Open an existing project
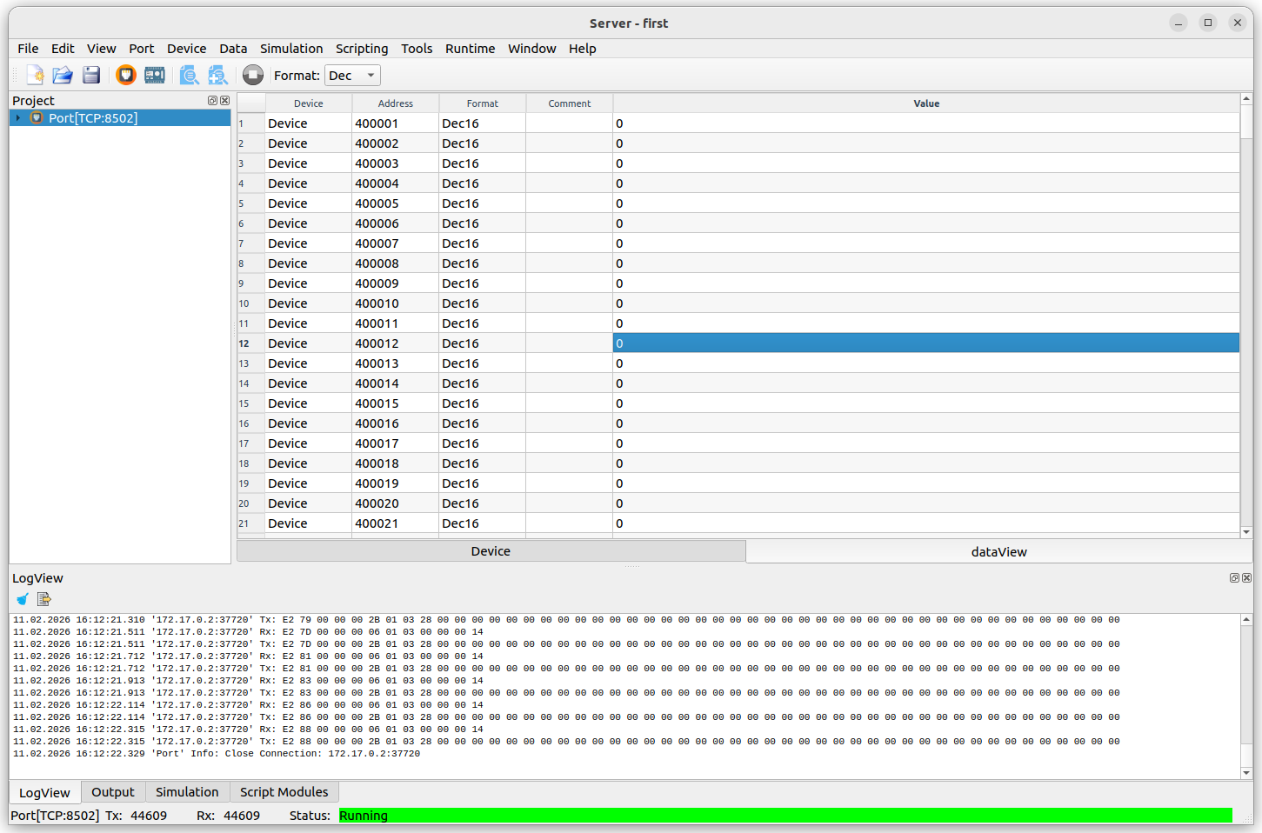The image size is (1262, 833). (x=63, y=75)
